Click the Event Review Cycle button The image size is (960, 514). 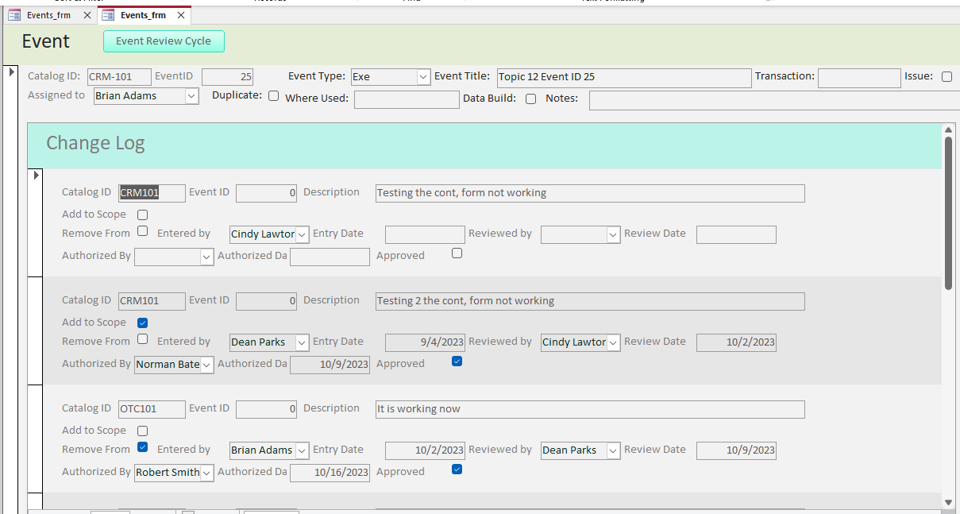pyautogui.click(x=164, y=41)
